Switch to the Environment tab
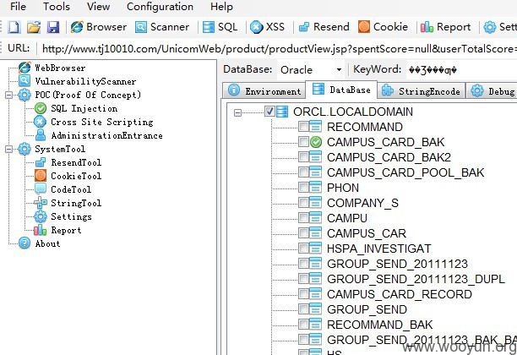 (264, 90)
